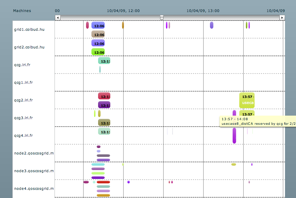Image resolution: width=296 pixels, height=198 pixels.
Task: Click the left scroll arrow of timeline
Action: (x=58, y=18)
